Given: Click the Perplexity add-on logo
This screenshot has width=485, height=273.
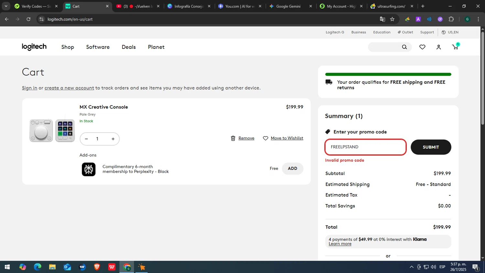Looking at the screenshot, I should [89, 169].
